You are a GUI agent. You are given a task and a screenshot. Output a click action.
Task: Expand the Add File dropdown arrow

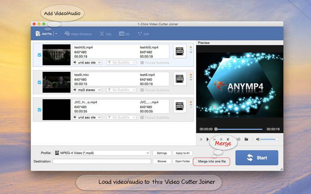tap(56, 34)
